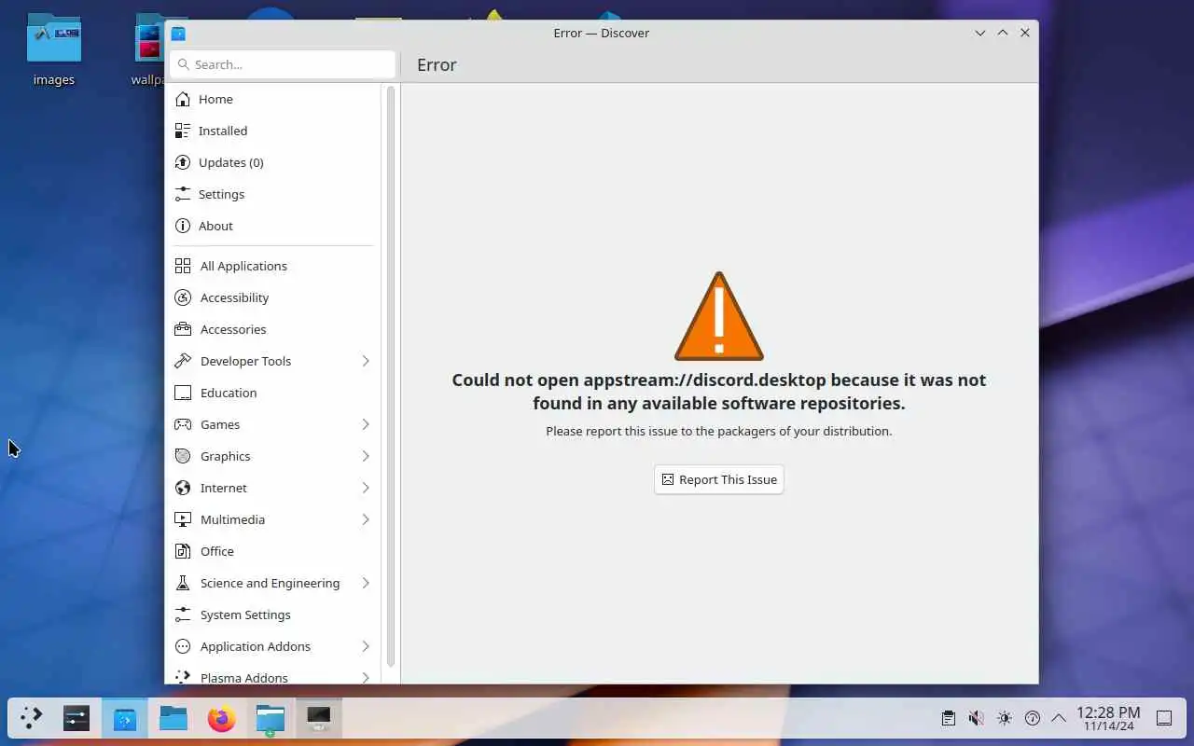The image size is (1194, 746).
Task: Expand Application Addons chevron
Action: [366, 646]
